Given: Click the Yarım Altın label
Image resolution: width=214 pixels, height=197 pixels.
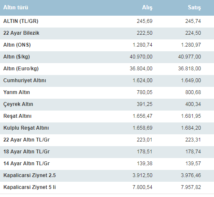Looking at the screenshot, I should [x=17, y=92].
